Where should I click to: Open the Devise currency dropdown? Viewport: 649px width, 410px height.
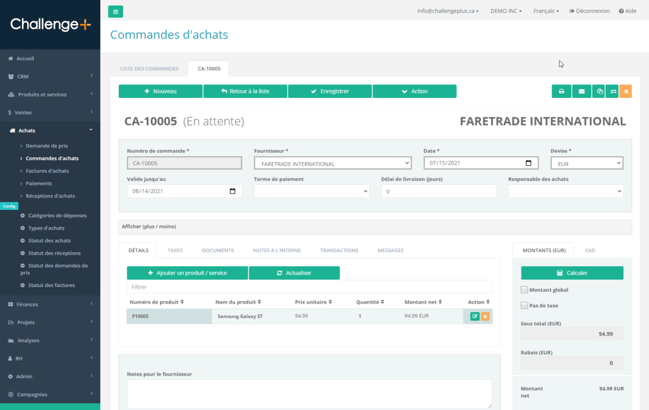[x=587, y=163]
